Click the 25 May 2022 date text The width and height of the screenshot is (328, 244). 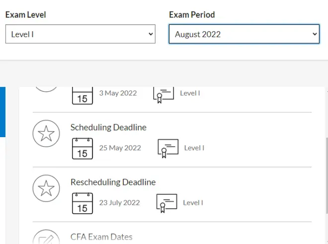120,148
